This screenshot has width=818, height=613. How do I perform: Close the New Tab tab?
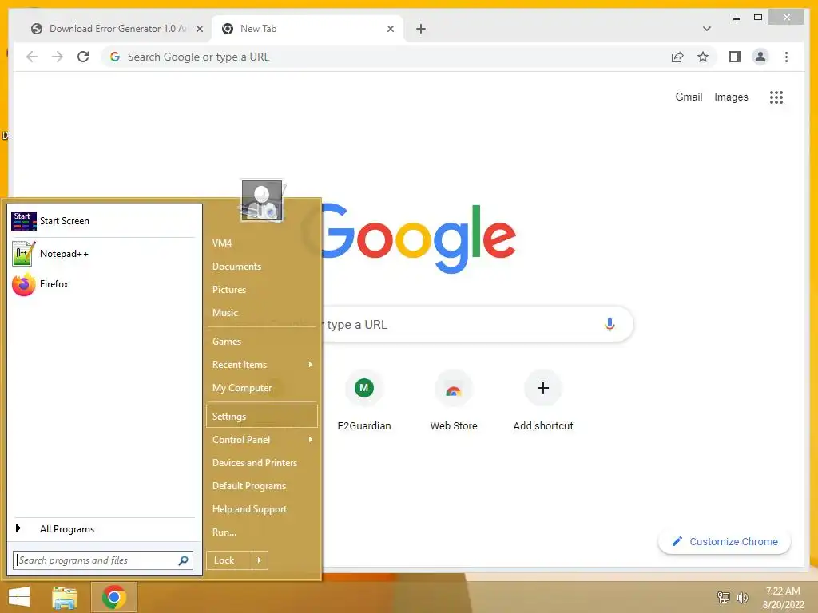pyautogui.click(x=390, y=29)
